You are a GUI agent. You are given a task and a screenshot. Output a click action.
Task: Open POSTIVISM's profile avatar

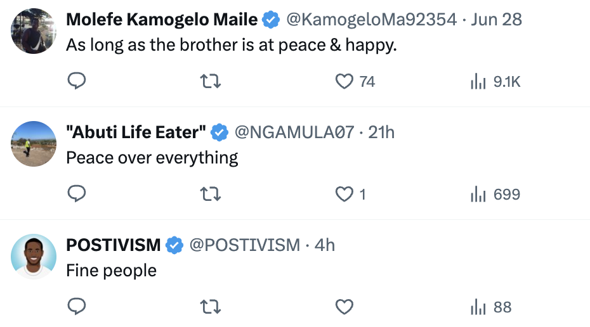coord(34,256)
